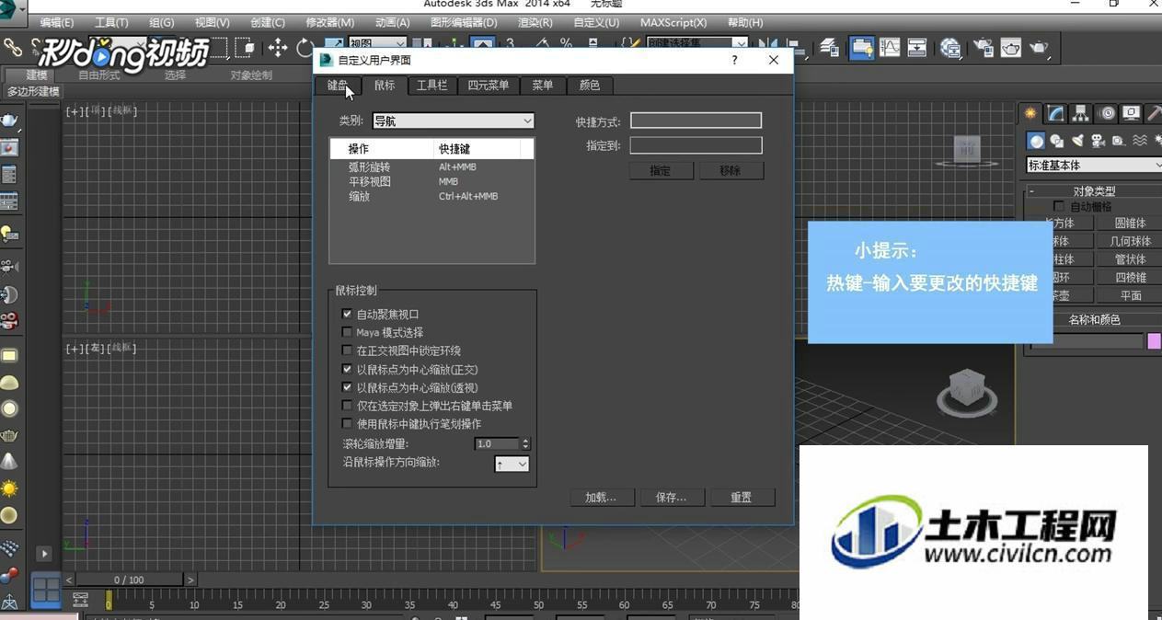Screen dimensions: 1162x620
Task: Toggle 以鼠标点为中心缩放(正交) checkbox
Action: (347, 370)
